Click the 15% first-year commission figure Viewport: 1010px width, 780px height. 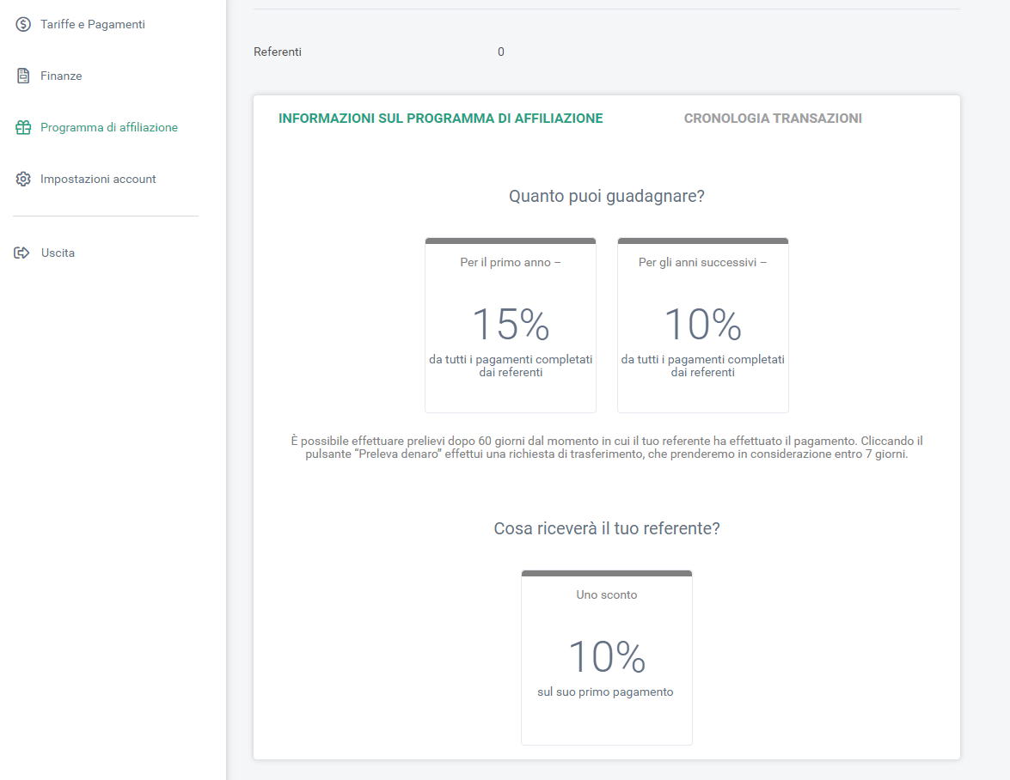point(511,324)
